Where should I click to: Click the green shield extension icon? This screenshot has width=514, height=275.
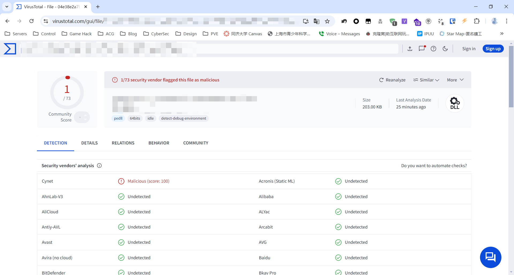click(x=393, y=22)
